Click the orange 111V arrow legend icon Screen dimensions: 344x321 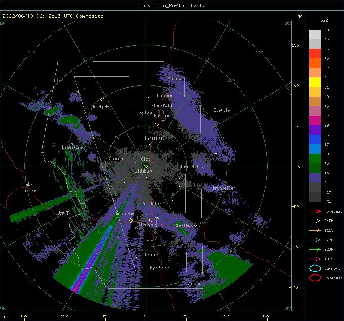[315, 230]
